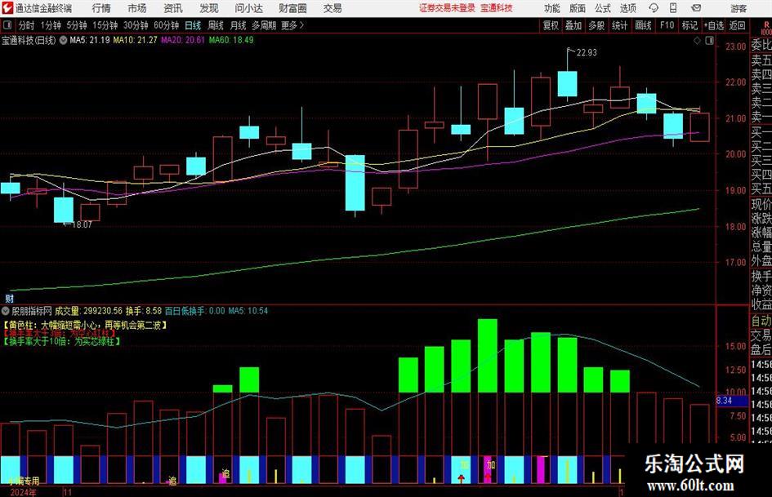The height and width of the screenshot is (497, 772).
Task: Click the 百日低换手: 0.00 readout
Action: (x=194, y=311)
